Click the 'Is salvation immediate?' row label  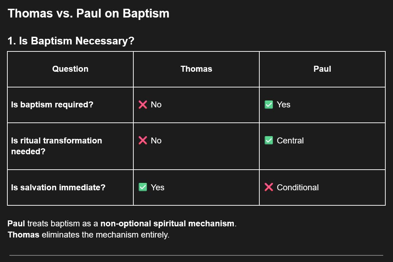click(x=58, y=187)
